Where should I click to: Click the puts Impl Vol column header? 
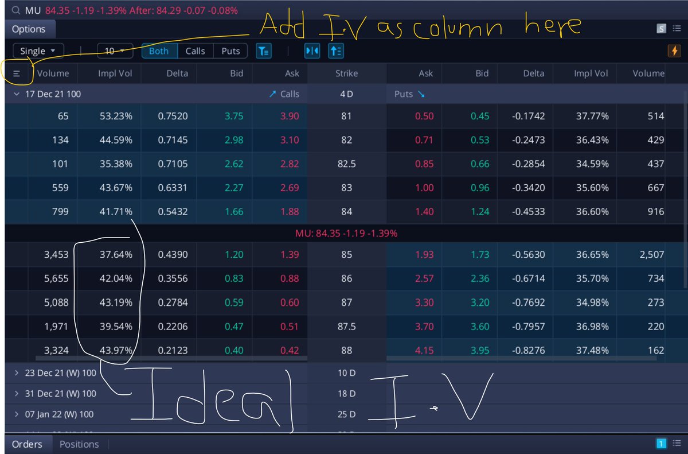[591, 73]
